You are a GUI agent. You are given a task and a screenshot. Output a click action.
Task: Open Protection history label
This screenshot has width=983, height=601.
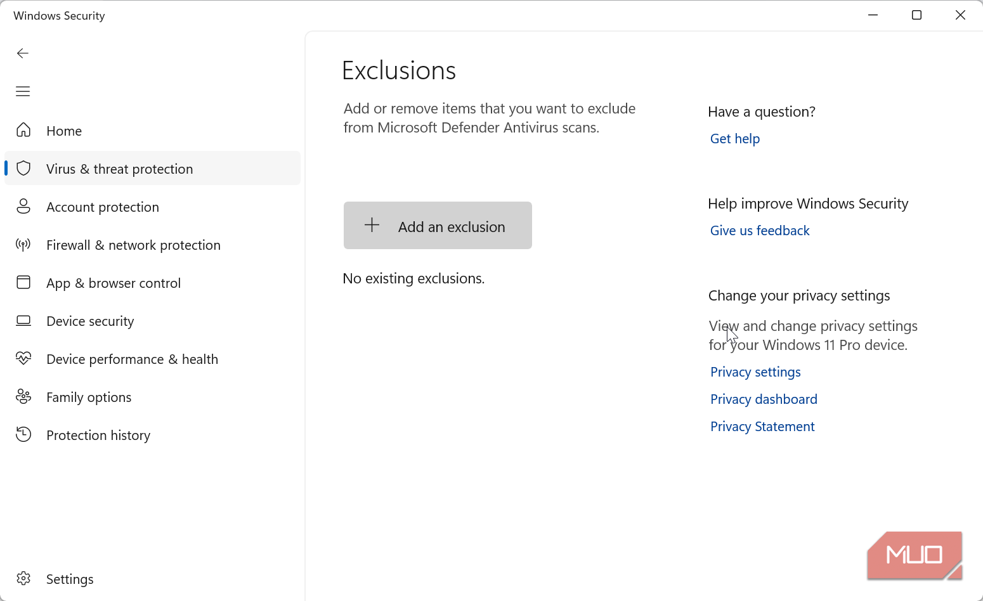(x=98, y=436)
